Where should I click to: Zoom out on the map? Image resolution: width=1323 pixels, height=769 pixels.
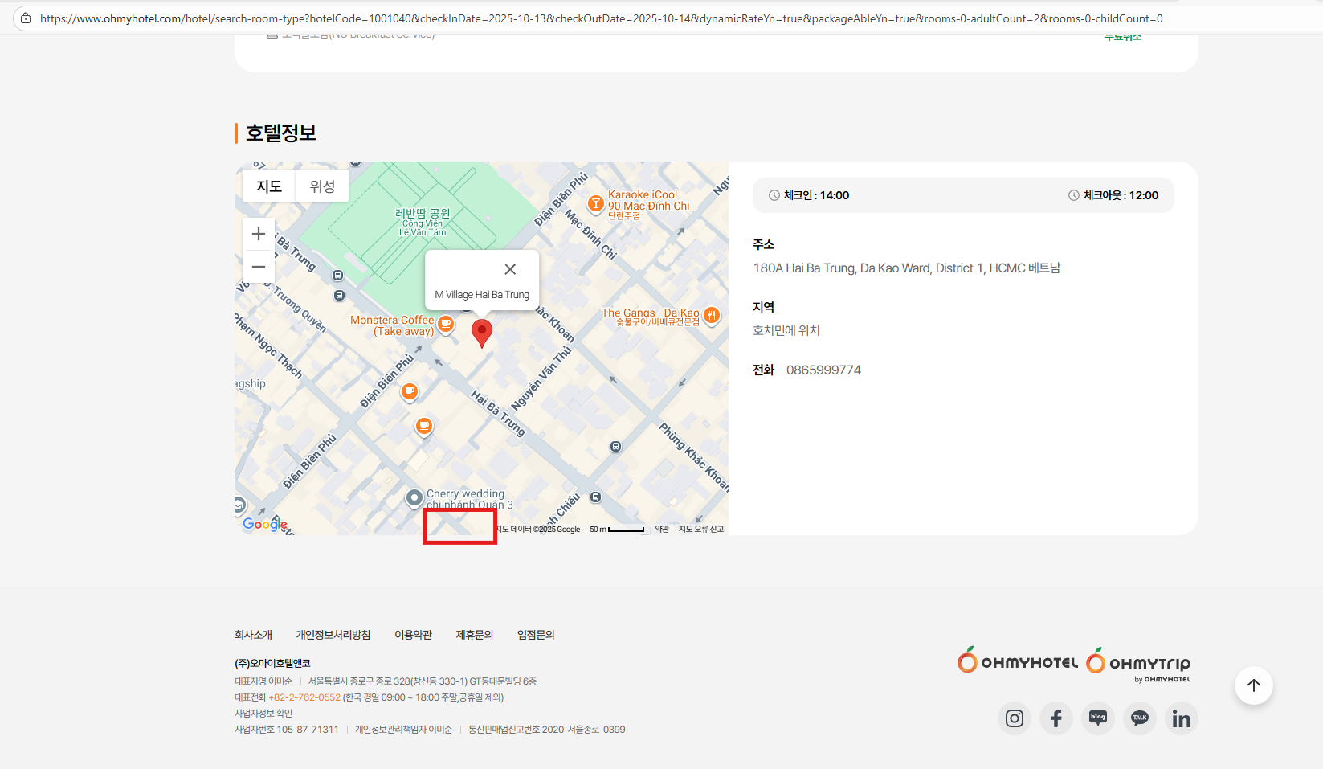[259, 267]
